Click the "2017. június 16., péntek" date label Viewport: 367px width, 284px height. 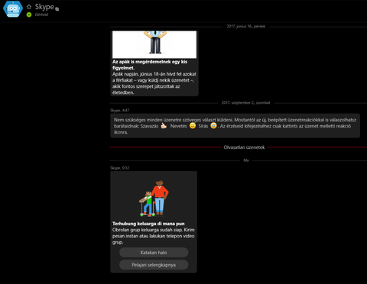[246, 26]
